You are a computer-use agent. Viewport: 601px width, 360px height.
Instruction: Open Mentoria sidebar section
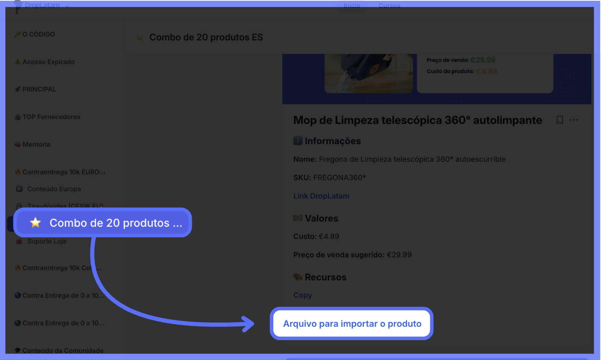click(33, 144)
